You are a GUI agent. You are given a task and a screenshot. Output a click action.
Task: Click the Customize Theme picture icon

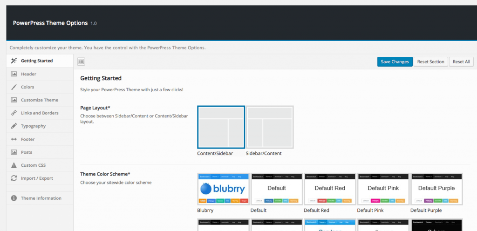point(14,100)
